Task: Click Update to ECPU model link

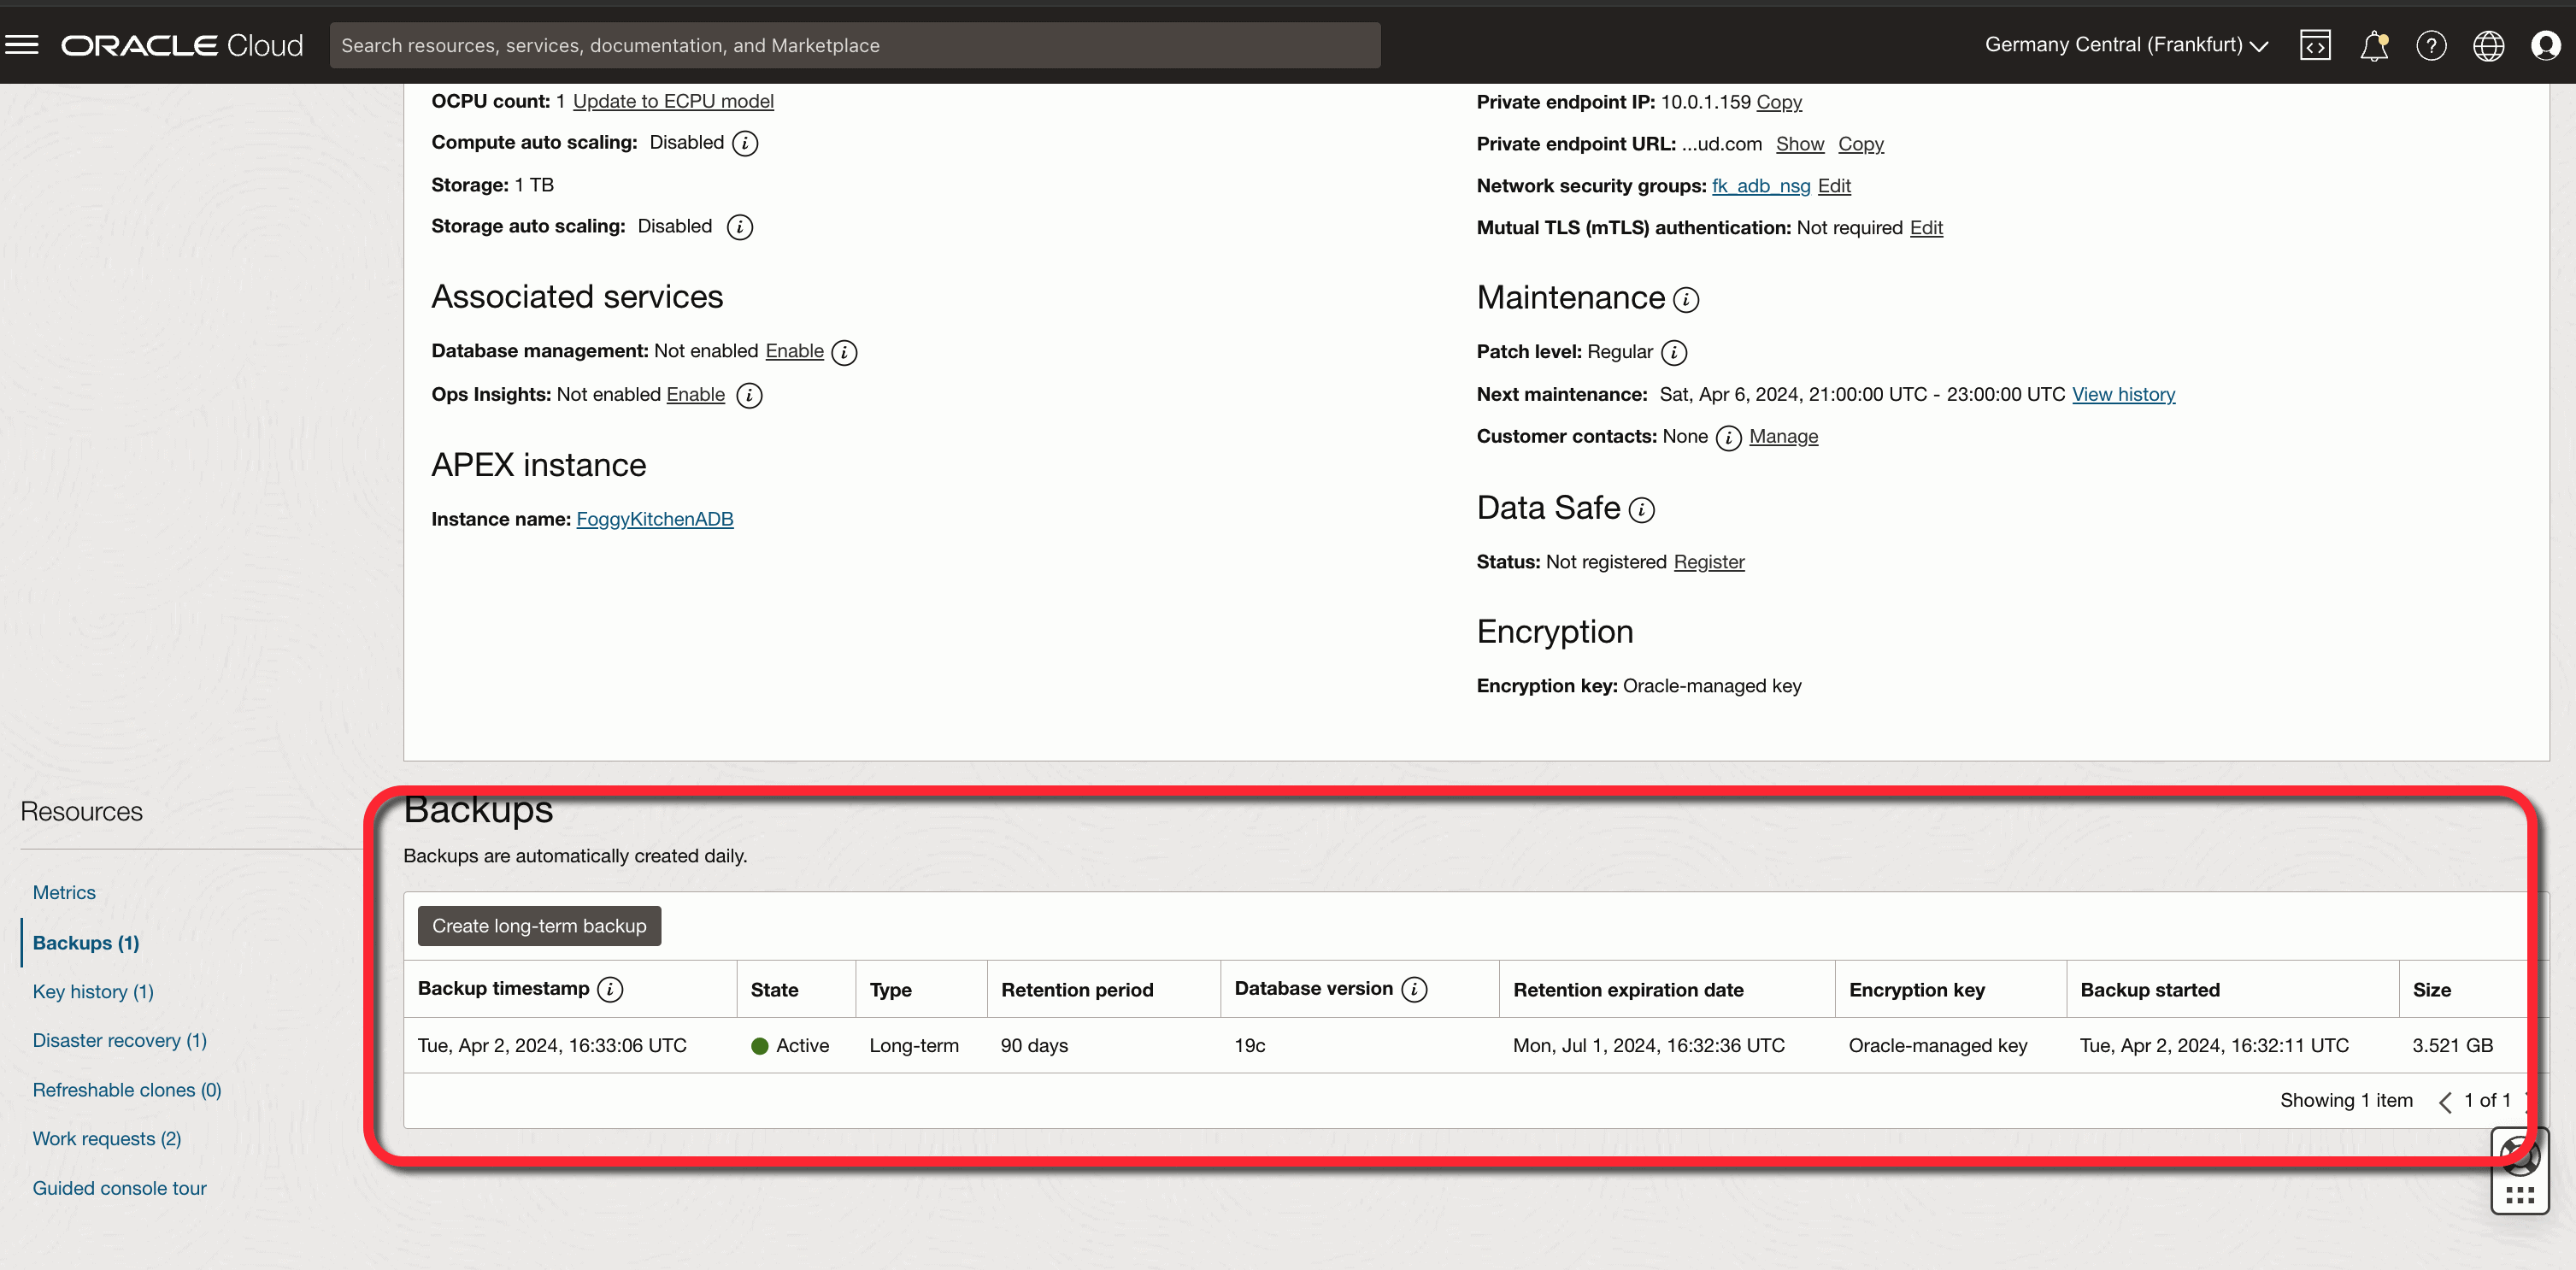Action: [x=673, y=101]
